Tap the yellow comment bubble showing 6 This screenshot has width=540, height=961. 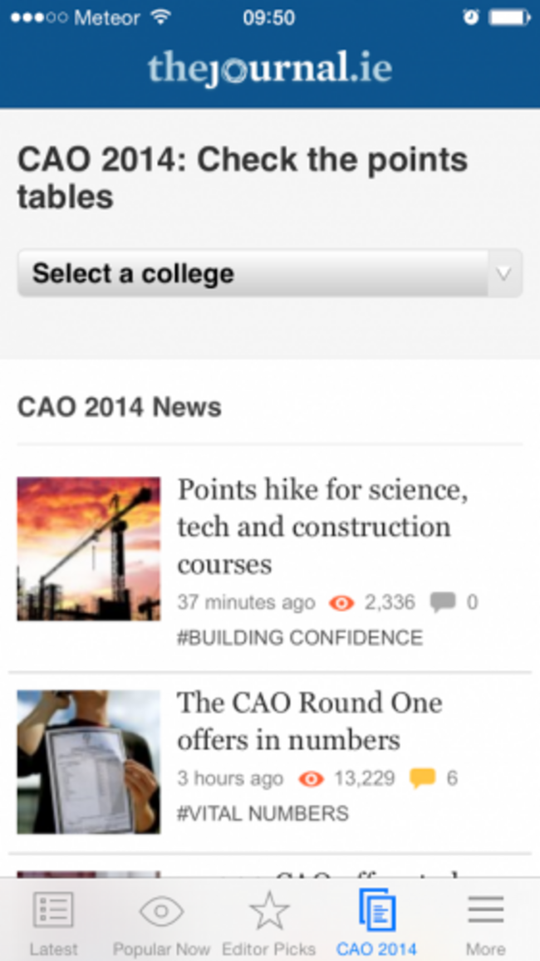[422, 779]
